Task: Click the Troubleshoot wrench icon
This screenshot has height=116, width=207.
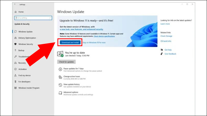Action: click(16, 56)
